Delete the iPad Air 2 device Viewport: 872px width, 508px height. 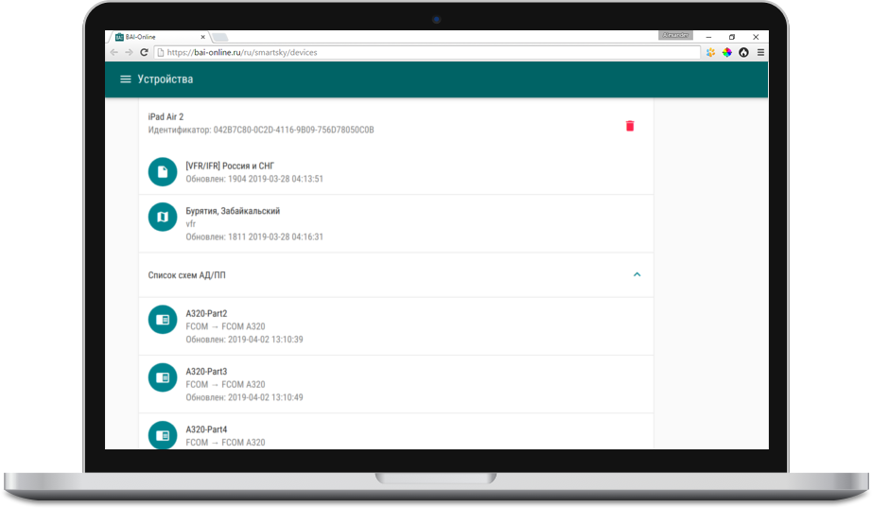[x=630, y=126]
